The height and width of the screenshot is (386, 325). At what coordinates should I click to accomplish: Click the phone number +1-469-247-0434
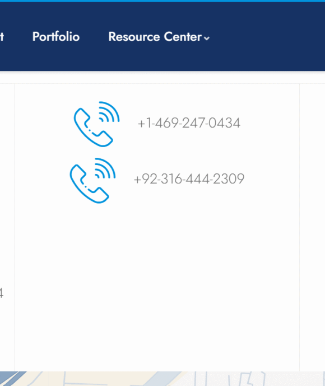189,123
